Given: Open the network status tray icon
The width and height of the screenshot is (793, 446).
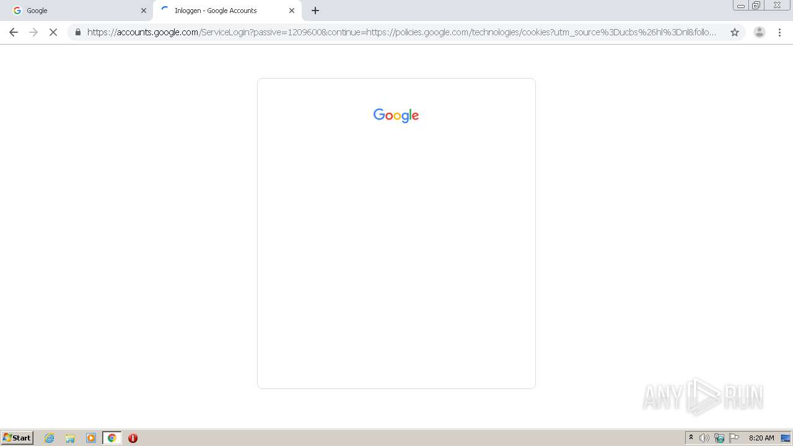Looking at the screenshot, I should click(719, 438).
